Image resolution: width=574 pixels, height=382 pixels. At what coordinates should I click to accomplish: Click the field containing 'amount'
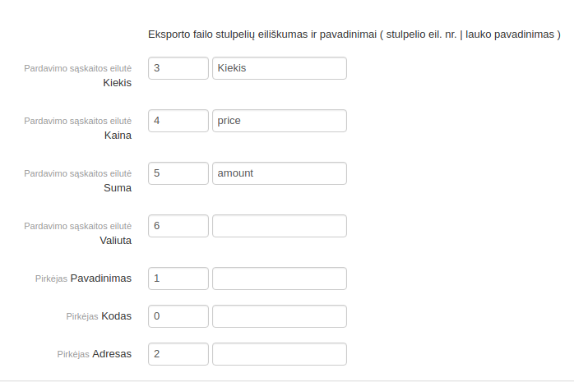(279, 173)
